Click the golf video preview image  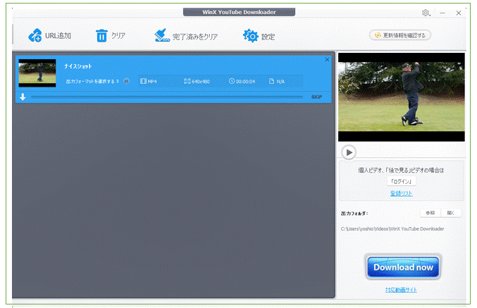[x=401, y=97]
